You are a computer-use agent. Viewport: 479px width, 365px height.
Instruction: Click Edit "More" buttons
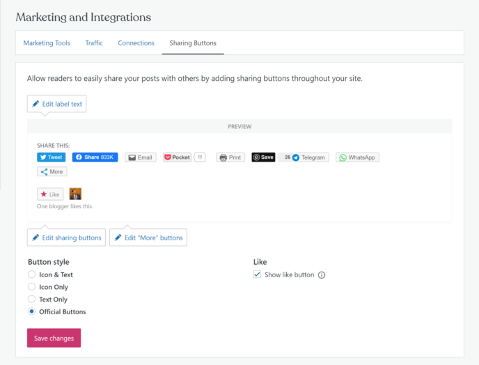(x=148, y=238)
